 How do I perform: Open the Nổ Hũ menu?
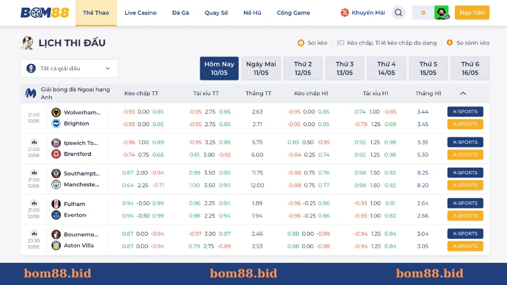tap(252, 13)
